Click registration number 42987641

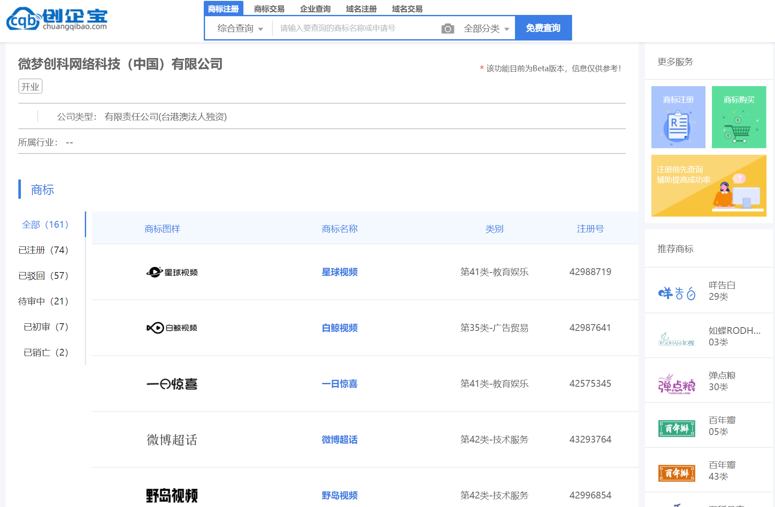590,327
